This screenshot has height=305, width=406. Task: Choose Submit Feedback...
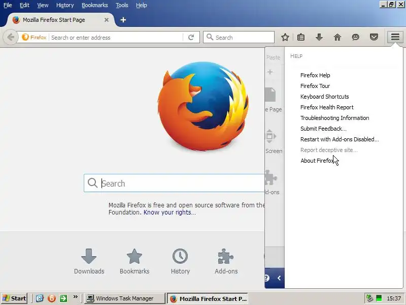pos(323,129)
